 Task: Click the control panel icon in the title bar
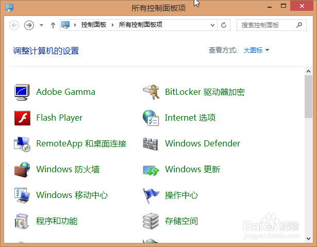pyautogui.click(x=9, y=8)
